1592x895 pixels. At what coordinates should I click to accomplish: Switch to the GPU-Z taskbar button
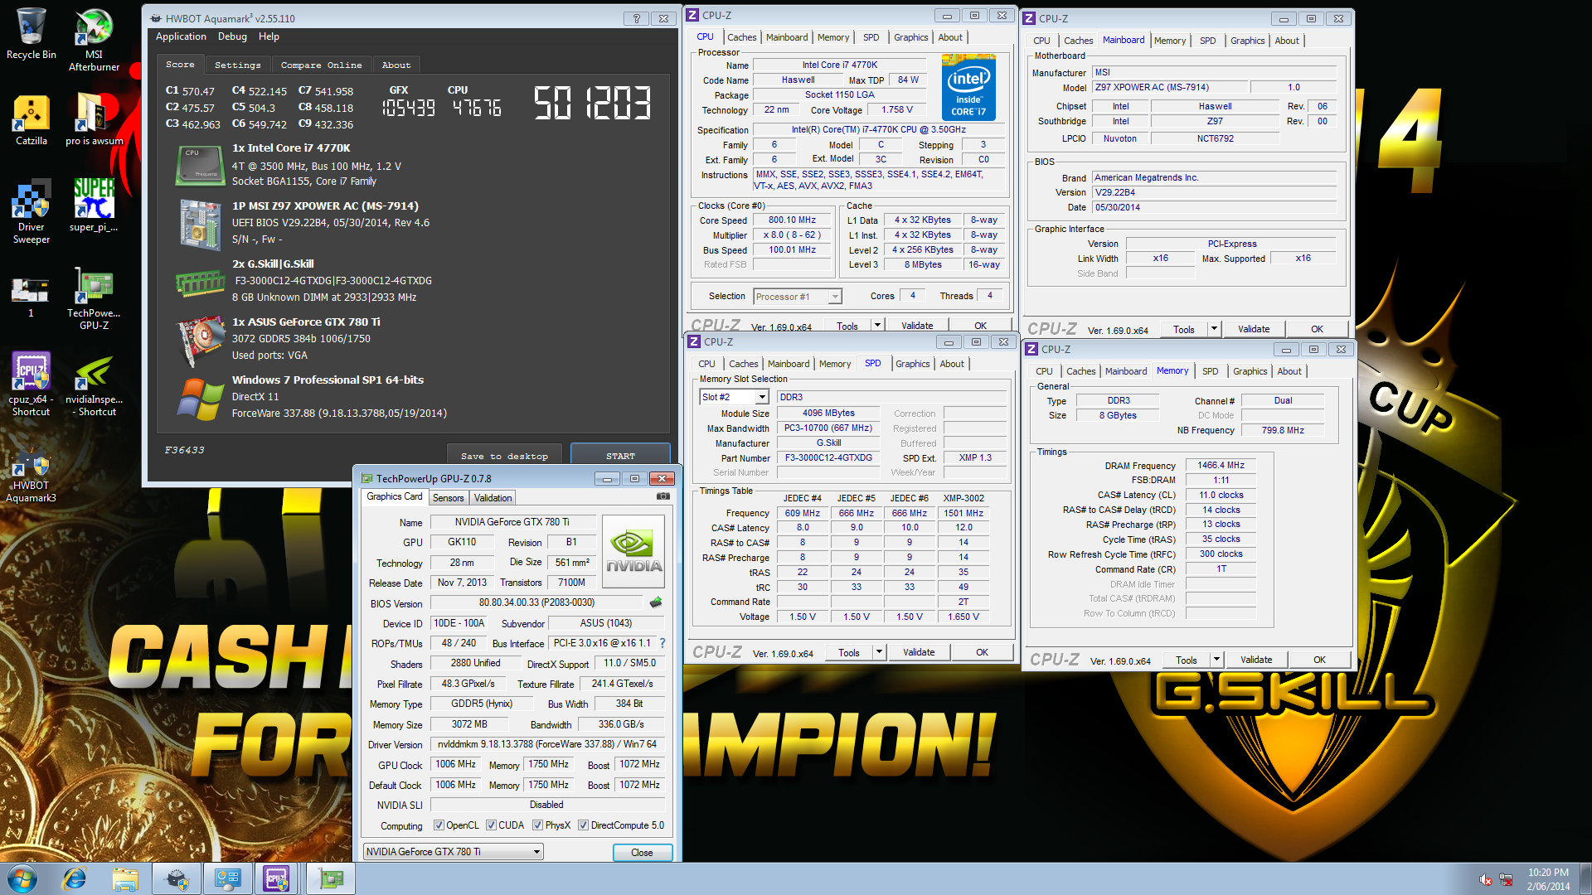[331, 878]
